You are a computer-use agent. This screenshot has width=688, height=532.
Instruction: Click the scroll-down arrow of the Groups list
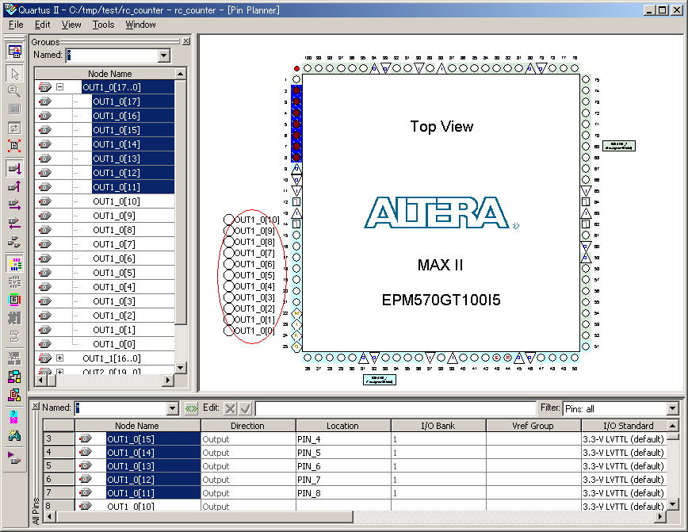click(x=181, y=368)
